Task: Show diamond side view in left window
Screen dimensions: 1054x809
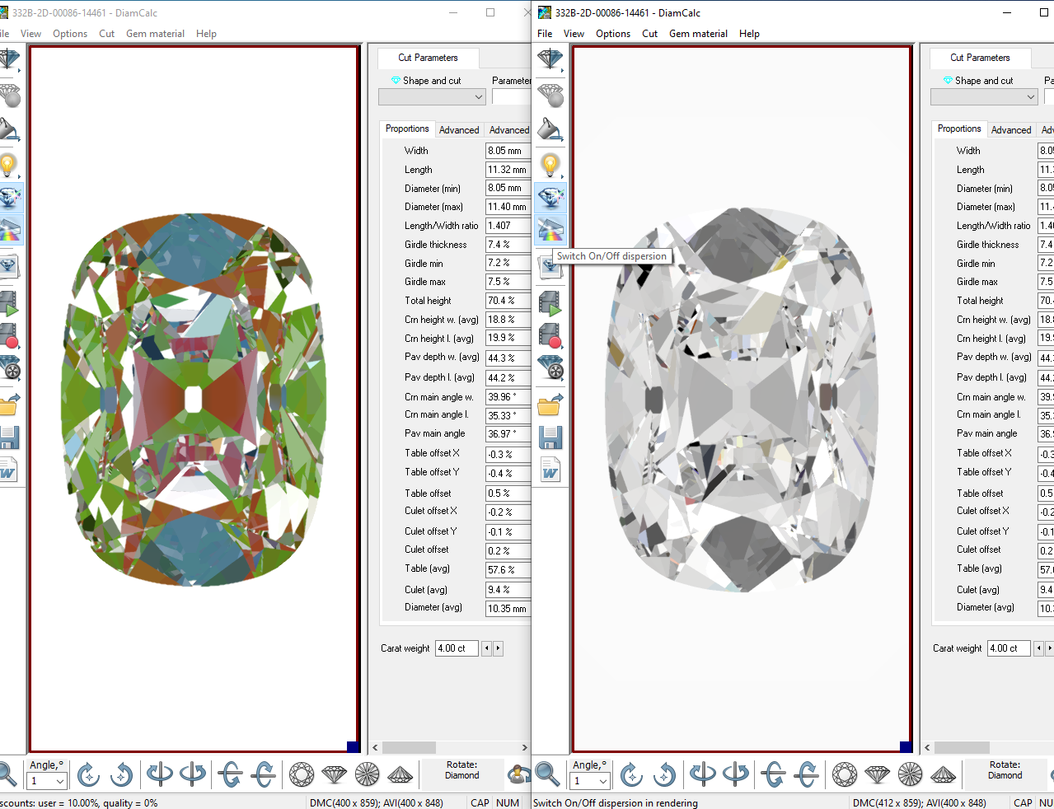Action: pos(335,774)
